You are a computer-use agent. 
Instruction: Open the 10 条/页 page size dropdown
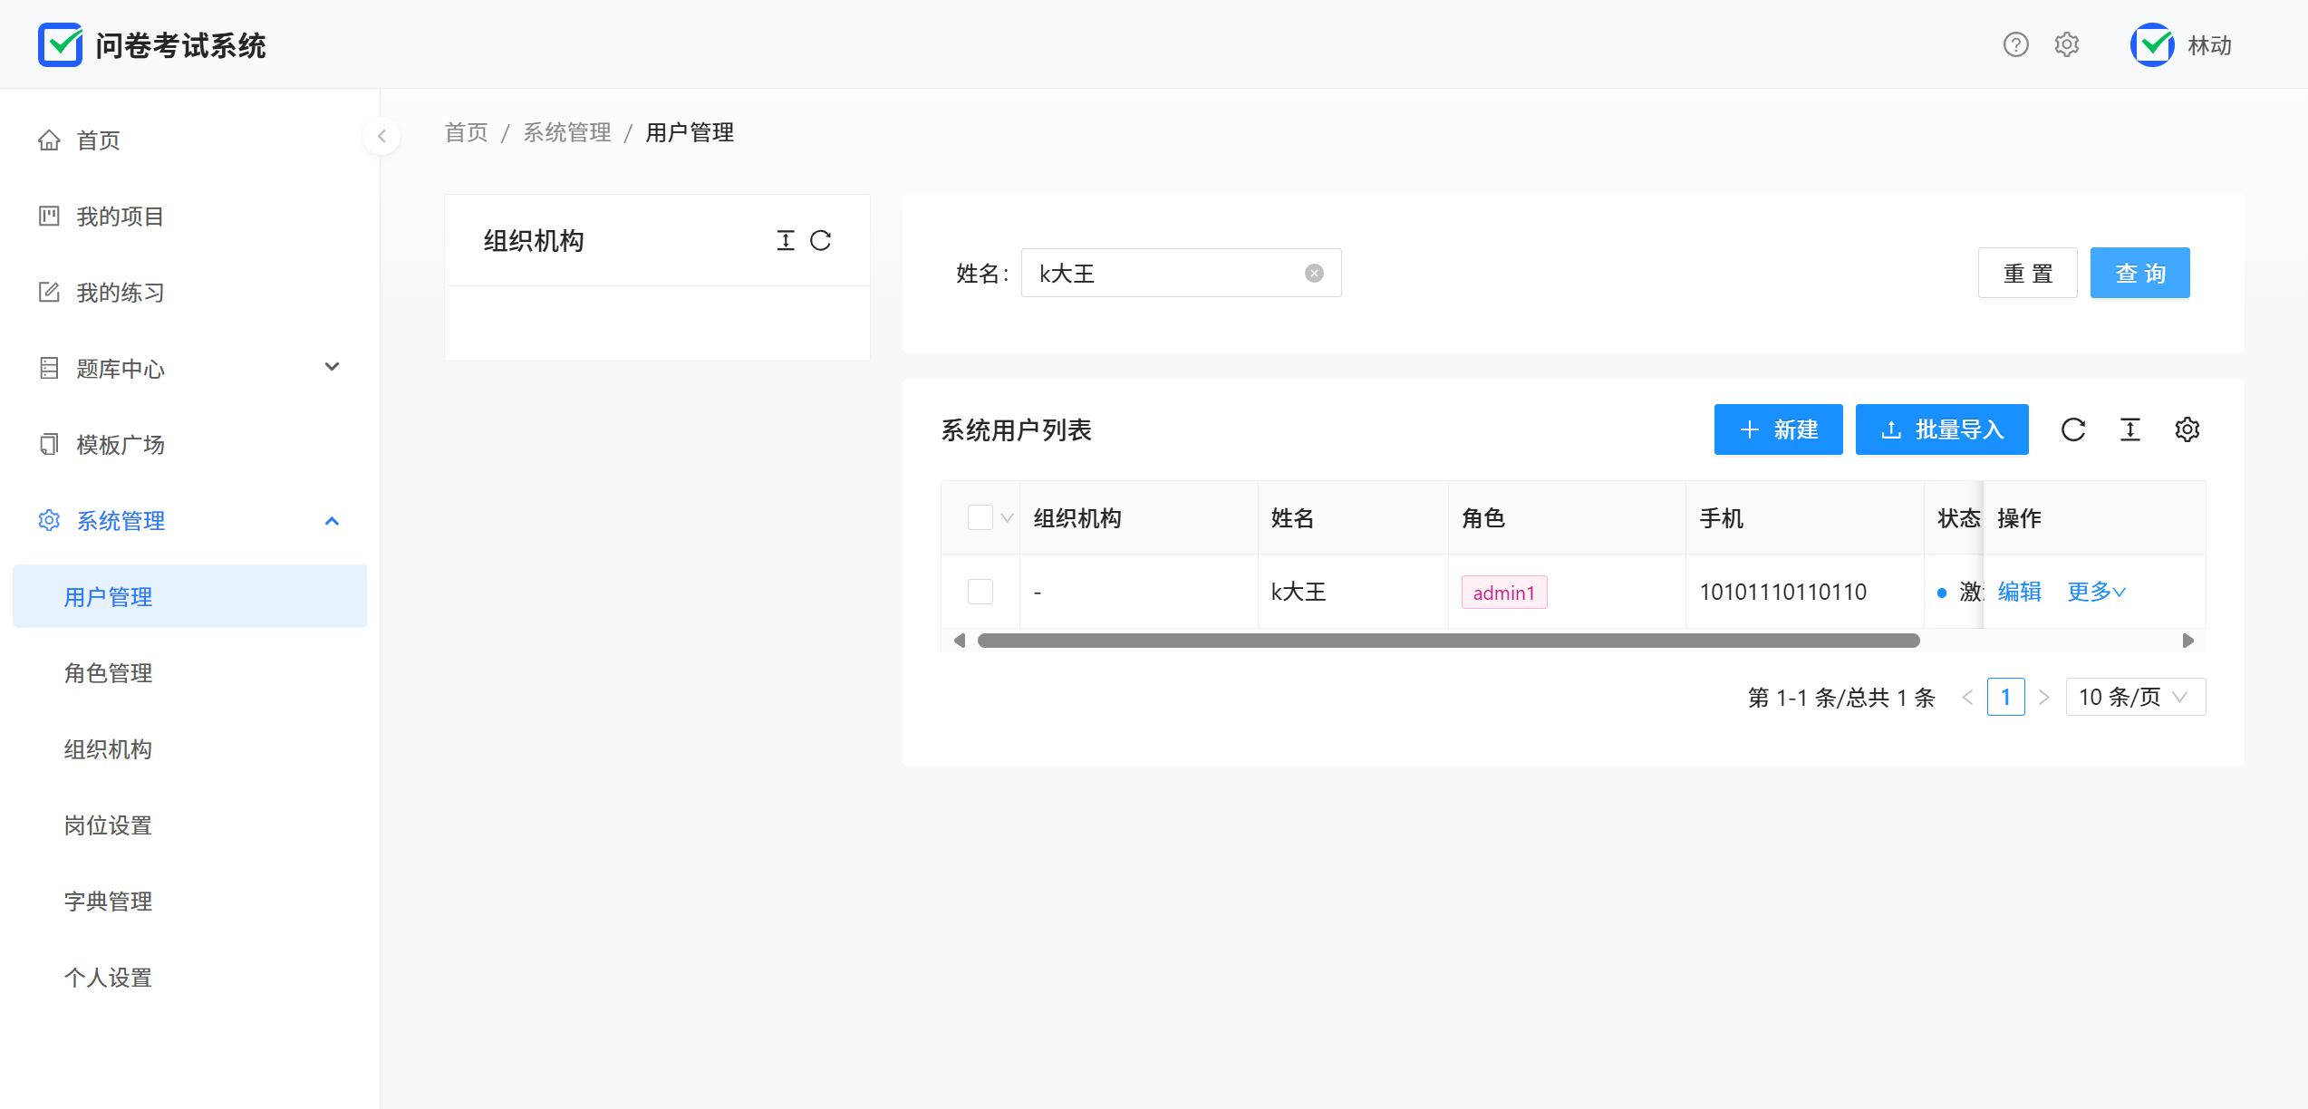(2135, 697)
